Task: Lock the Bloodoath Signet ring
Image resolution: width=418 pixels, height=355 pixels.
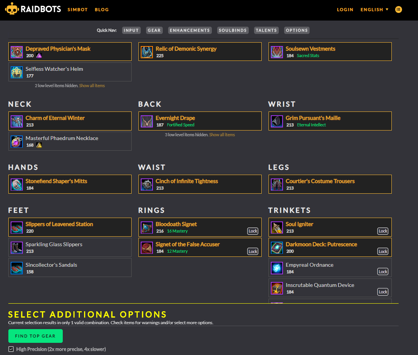Action: coord(253,231)
